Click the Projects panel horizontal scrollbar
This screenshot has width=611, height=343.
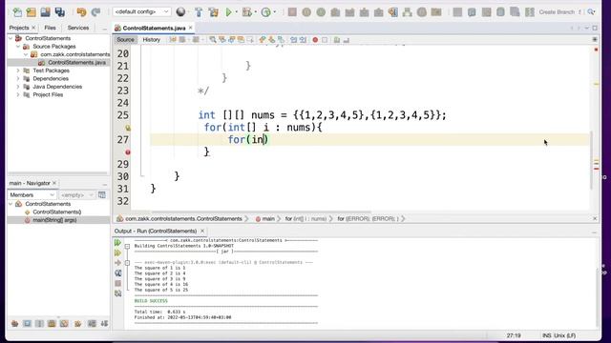57,173
